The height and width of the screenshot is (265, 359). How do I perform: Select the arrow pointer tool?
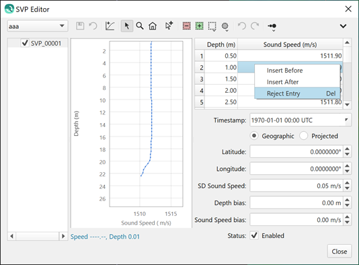(127, 26)
